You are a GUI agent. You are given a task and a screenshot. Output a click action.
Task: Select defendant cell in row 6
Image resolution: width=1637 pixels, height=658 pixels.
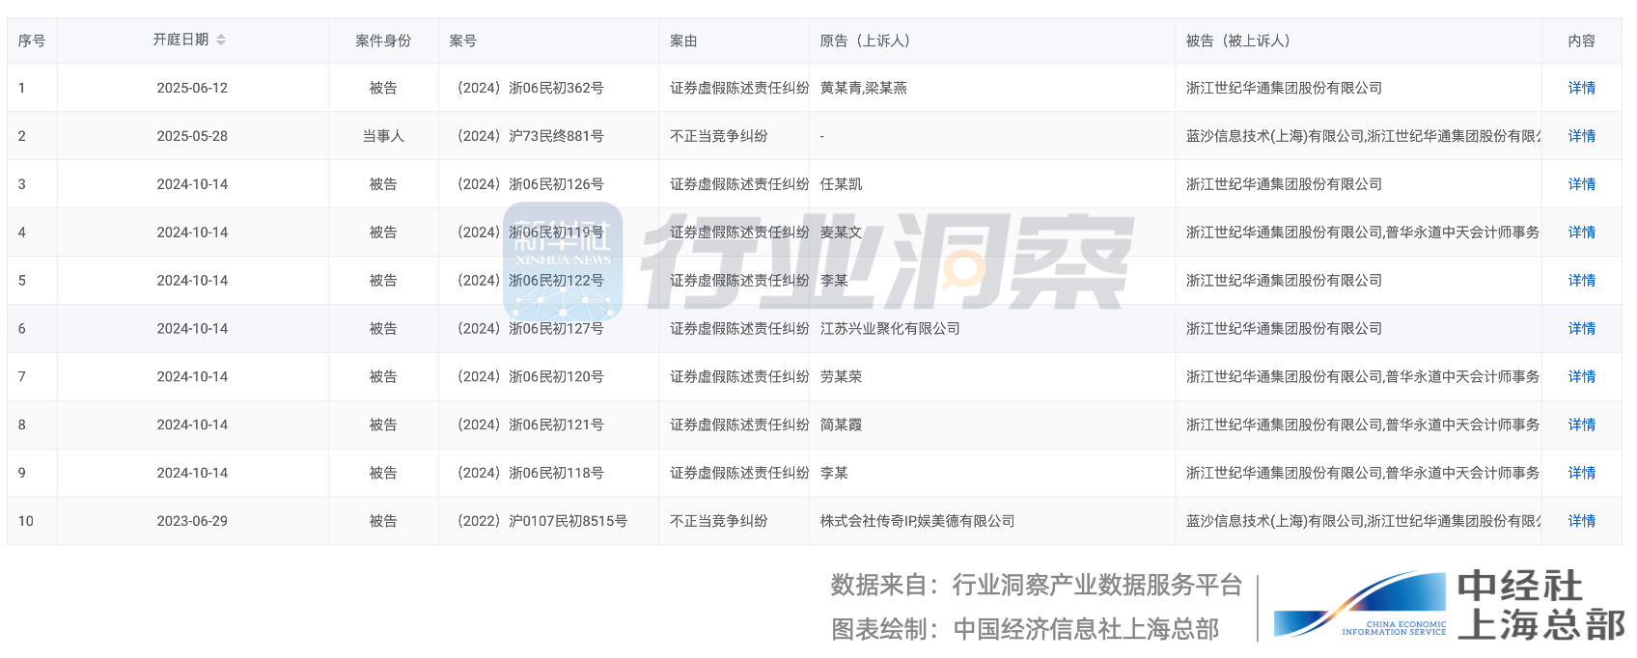point(1284,329)
